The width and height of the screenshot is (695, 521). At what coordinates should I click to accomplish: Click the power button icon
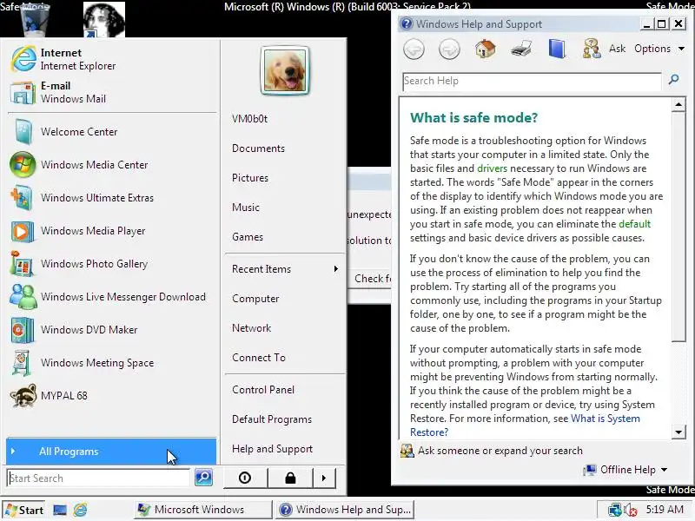coord(245,478)
